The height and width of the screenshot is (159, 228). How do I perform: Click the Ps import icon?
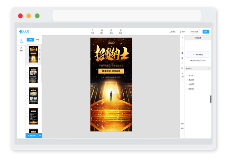(x=182, y=68)
